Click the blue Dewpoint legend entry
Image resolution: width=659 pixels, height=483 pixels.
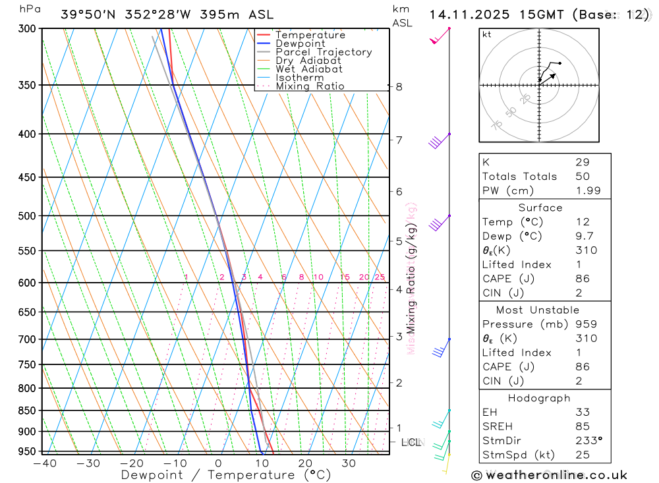pyautogui.click(x=291, y=43)
